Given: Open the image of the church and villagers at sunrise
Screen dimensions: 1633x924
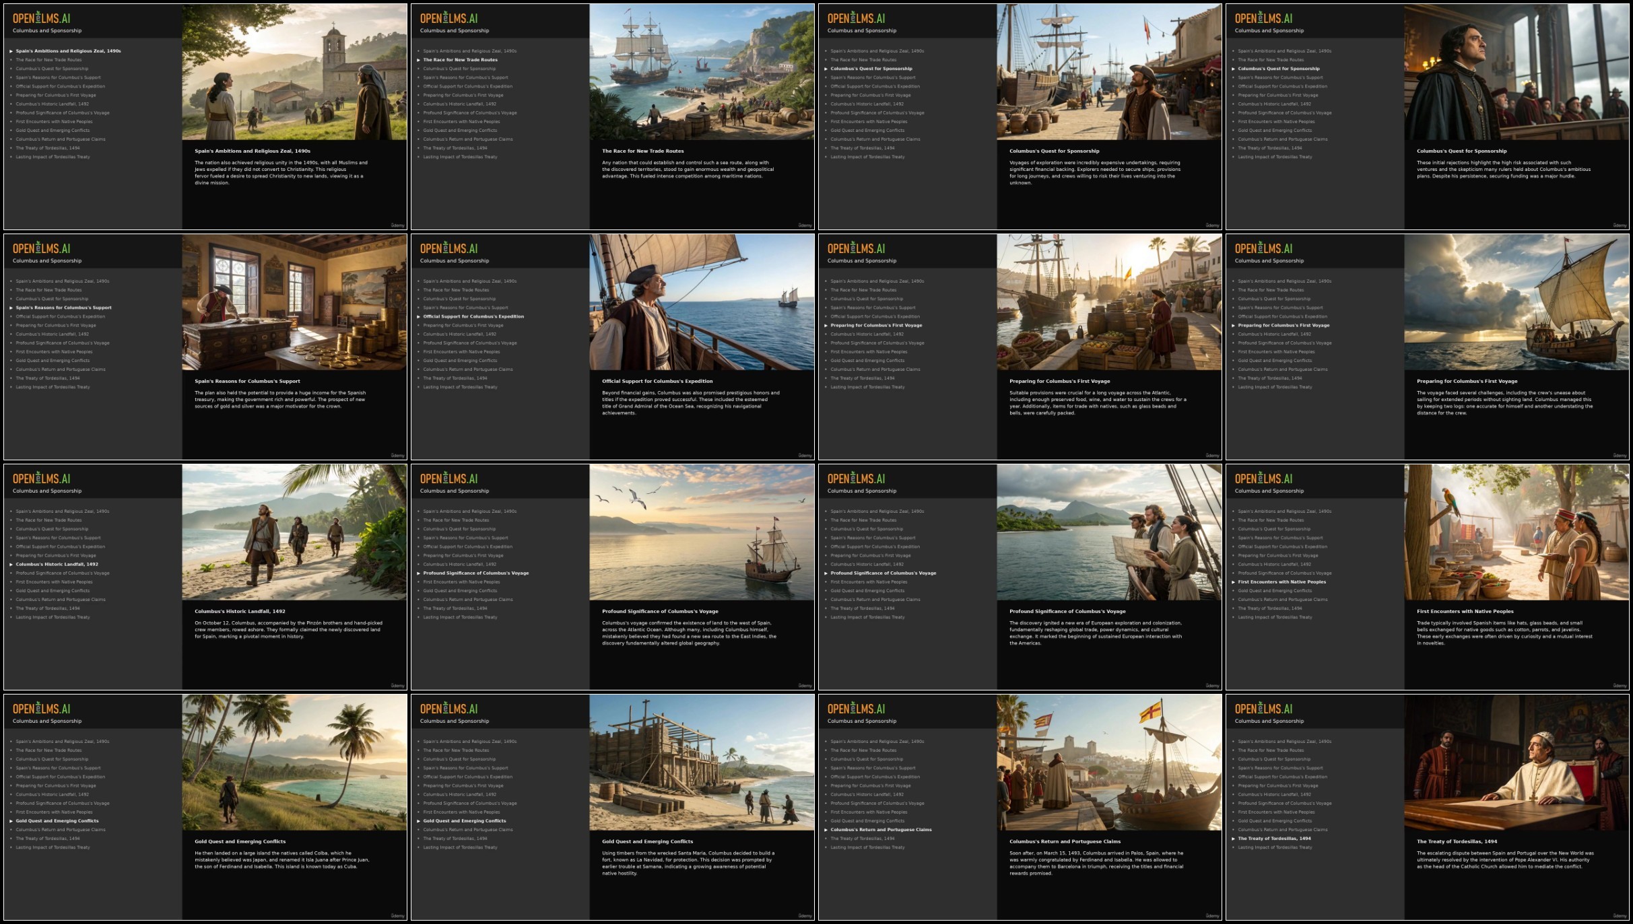Looking at the screenshot, I should pyautogui.click(x=294, y=72).
